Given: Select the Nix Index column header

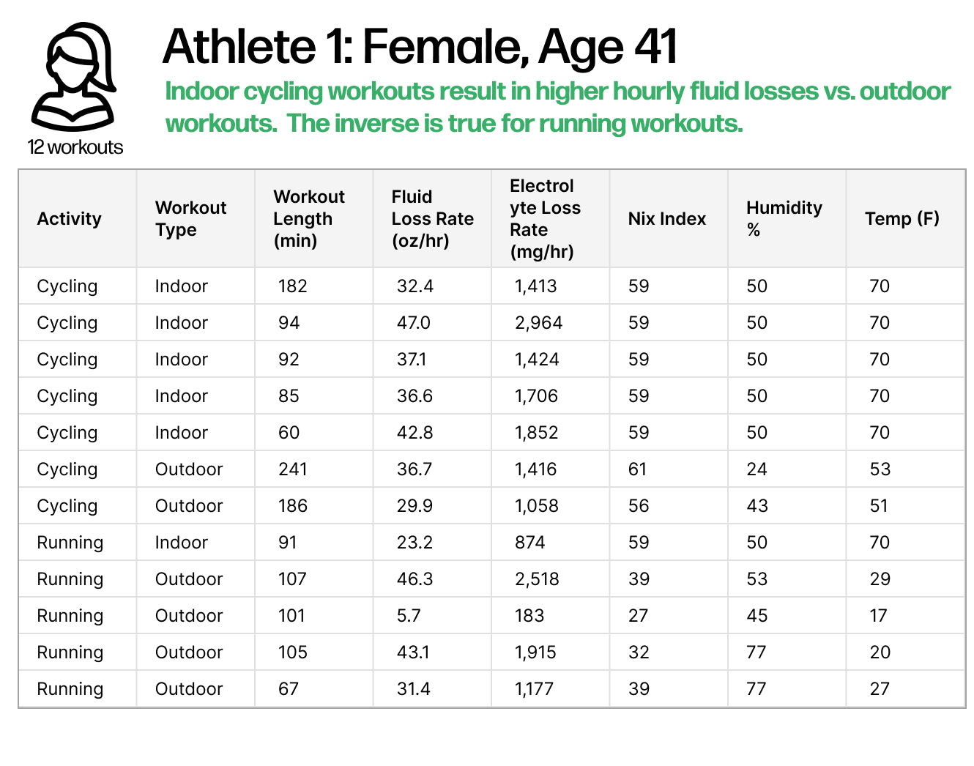Looking at the screenshot, I should click(x=666, y=219).
